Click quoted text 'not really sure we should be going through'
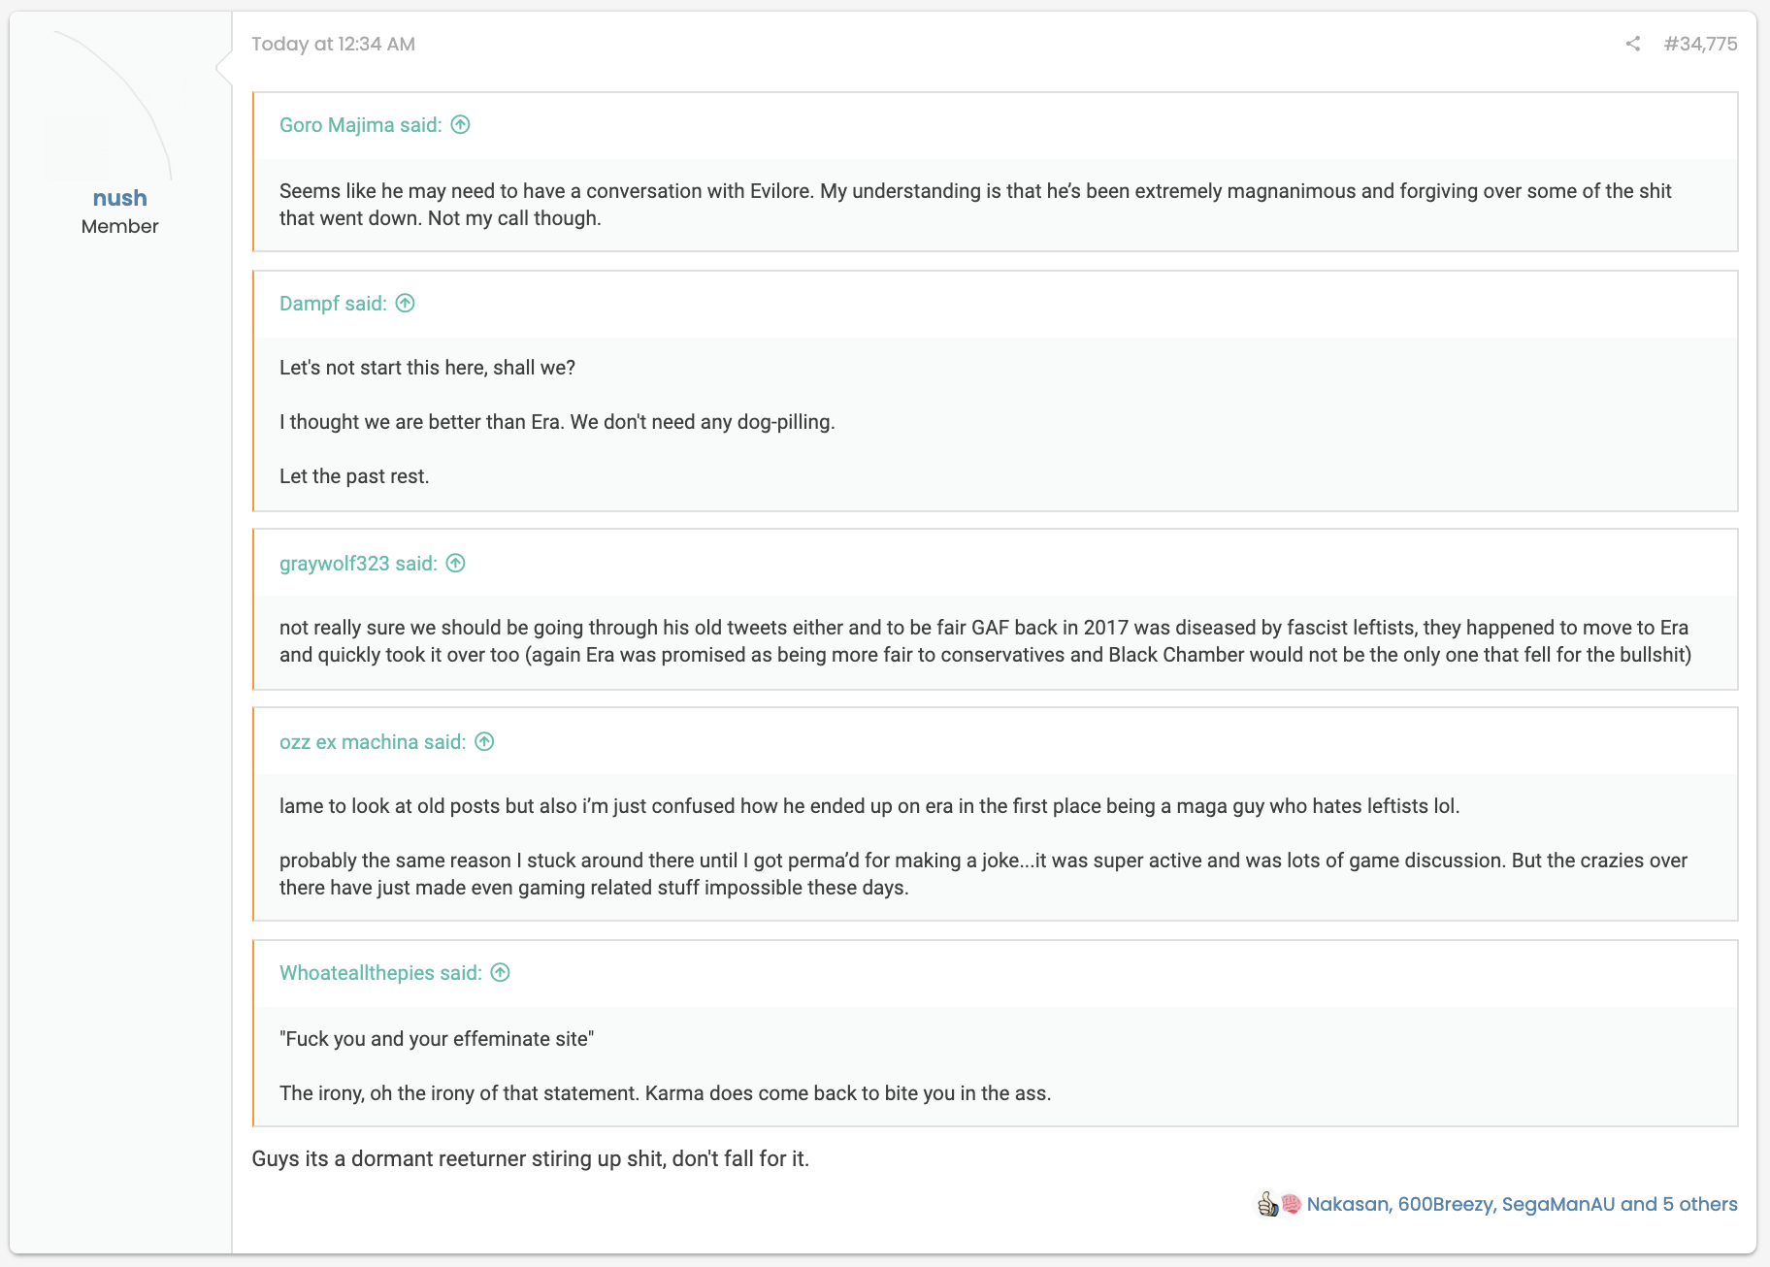The width and height of the screenshot is (1770, 1267). pos(469,628)
